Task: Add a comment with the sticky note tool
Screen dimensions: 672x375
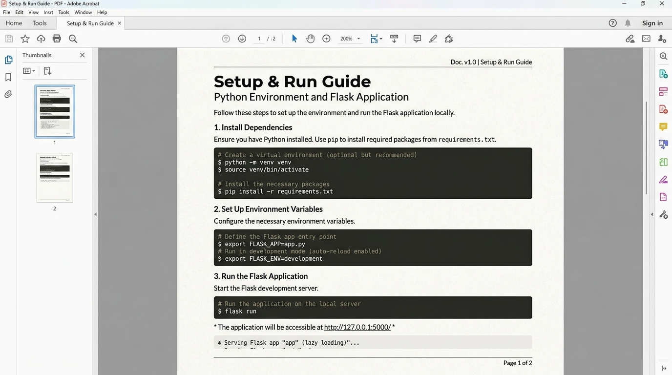Action: click(x=417, y=39)
